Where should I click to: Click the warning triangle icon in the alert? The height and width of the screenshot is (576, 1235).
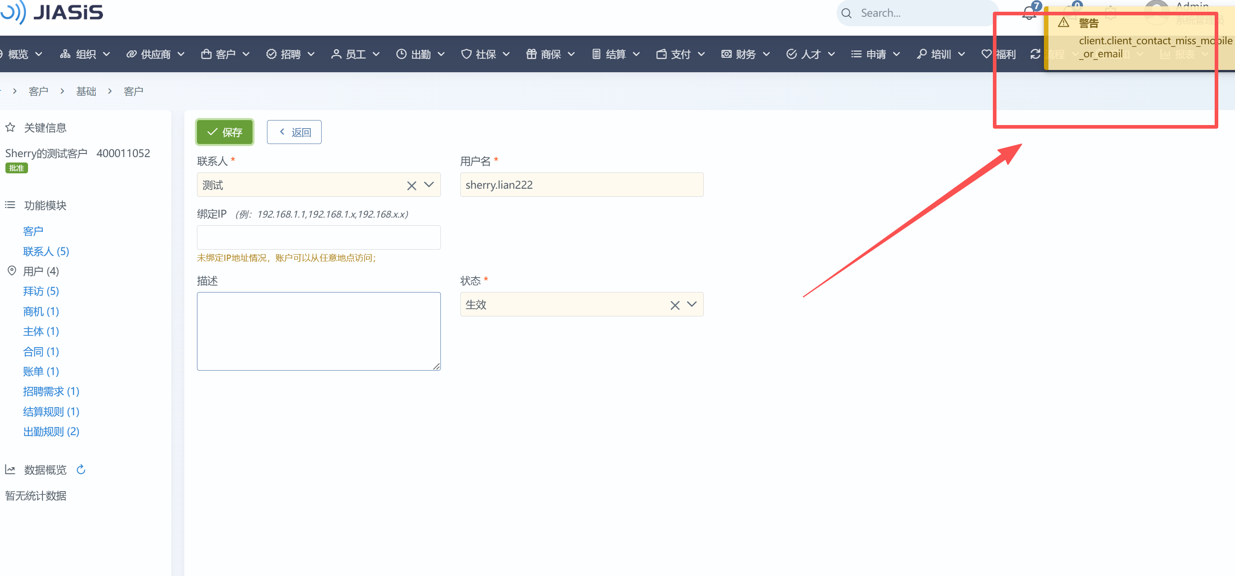click(x=1063, y=23)
